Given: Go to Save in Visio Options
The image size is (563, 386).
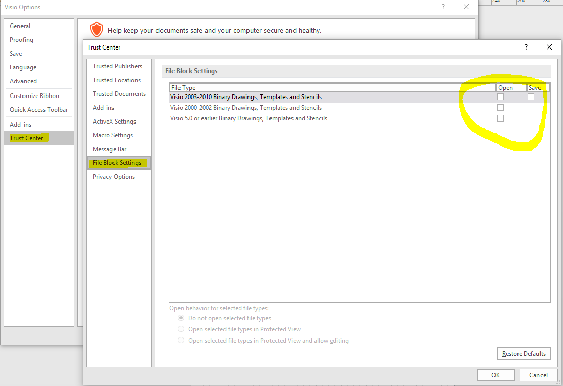Looking at the screenshot, I should pyautogui.click(x=39, y=54).
